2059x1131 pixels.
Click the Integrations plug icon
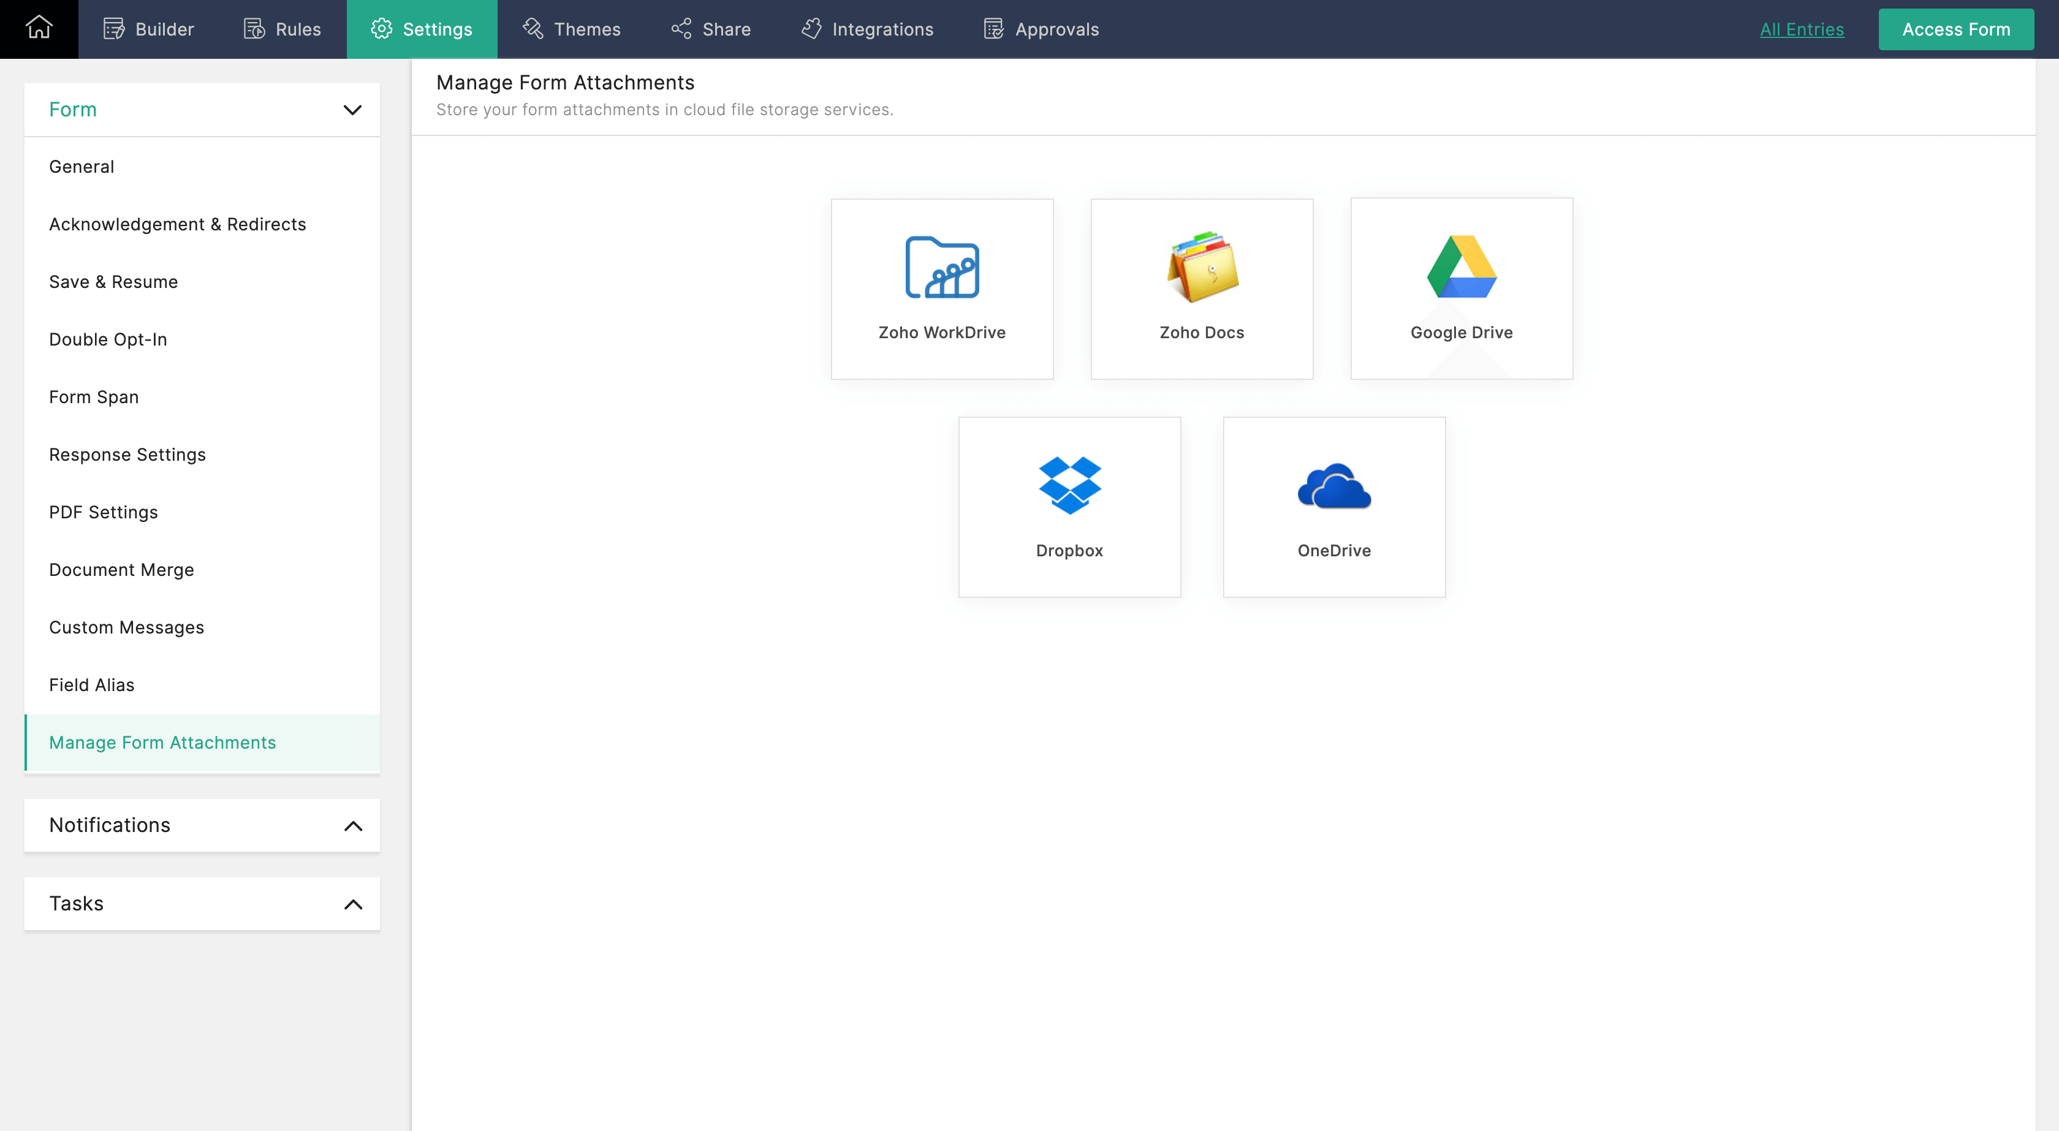coord(811,29)
